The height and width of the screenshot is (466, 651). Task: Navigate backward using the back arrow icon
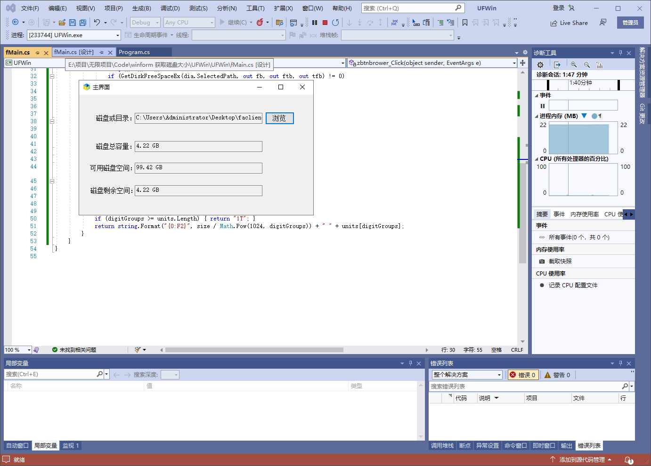[15, 22]
